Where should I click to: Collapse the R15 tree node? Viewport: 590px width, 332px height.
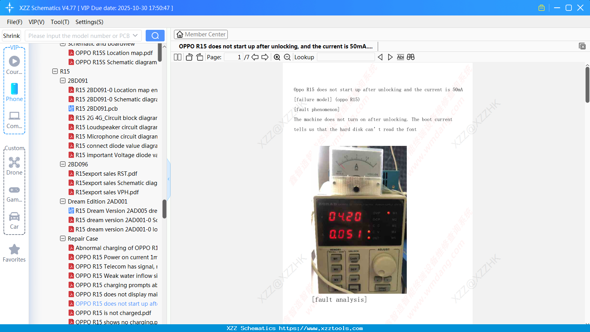[x=55, y=72]
